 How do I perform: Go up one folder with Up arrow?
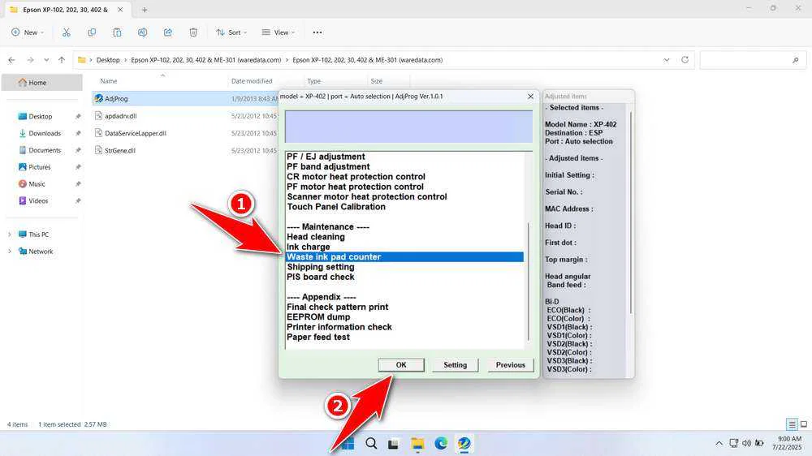62,60
